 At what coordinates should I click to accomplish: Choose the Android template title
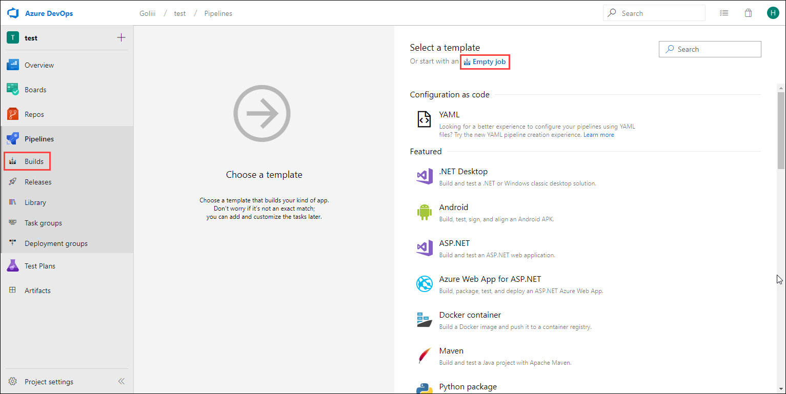tap(454, 208)
